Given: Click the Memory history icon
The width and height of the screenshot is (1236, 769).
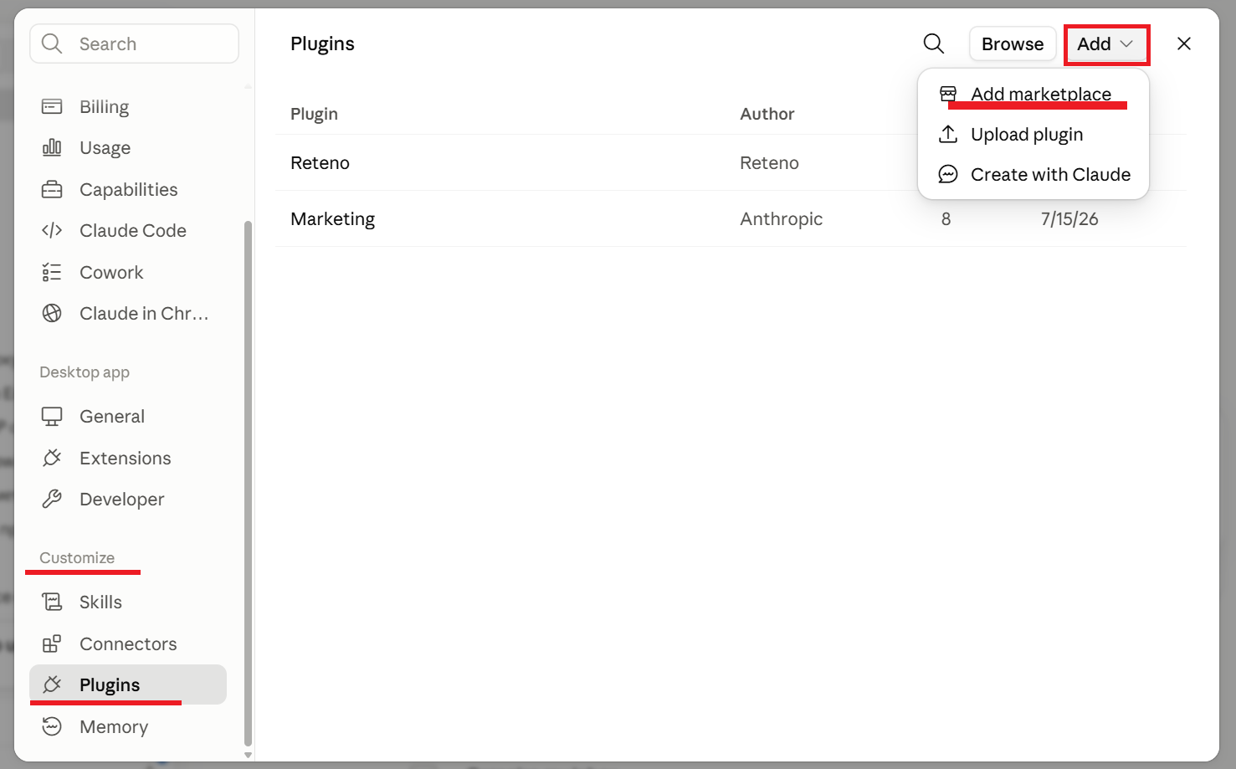Looking at the screenshot, I should pyautogui.click(x=52, y=726).
